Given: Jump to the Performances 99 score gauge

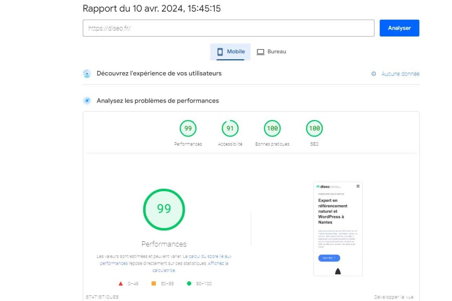Looking at the screenshot, I should point(188,129).
